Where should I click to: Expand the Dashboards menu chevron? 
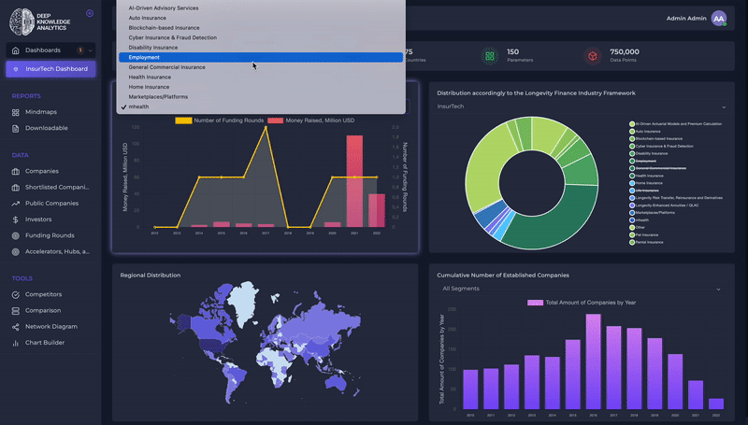click(x=90, y=50)
